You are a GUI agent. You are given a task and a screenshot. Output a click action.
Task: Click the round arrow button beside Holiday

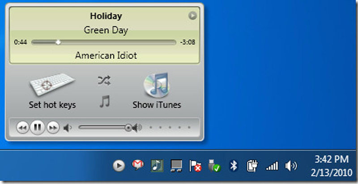coord(192,16)
